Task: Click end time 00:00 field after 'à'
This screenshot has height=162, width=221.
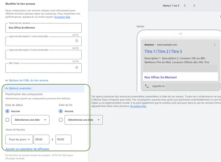Action: click(63, 140)
